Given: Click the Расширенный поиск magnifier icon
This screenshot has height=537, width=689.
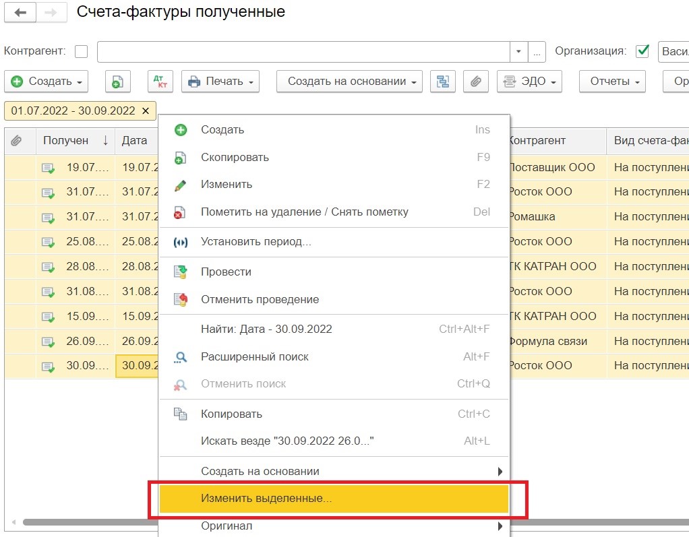Looking at the screenshot, I should click(181, 357).
